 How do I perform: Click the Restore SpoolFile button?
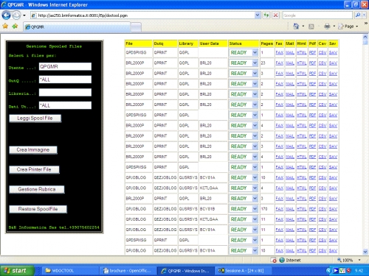(38, 209)
